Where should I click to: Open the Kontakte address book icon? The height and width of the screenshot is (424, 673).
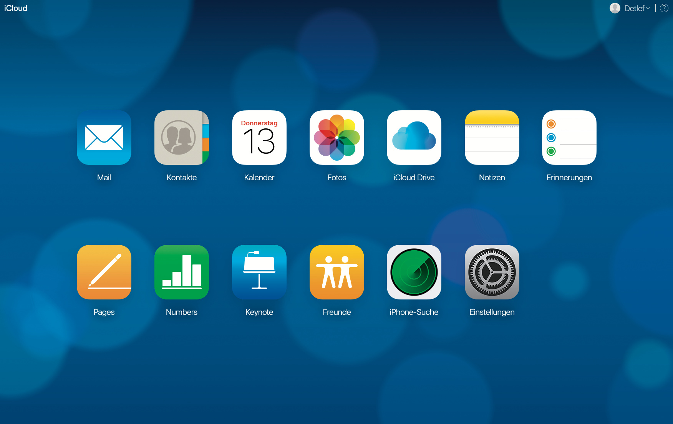[x=182, y=138]
